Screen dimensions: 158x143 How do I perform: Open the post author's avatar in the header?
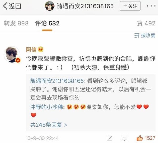[50, 6]
